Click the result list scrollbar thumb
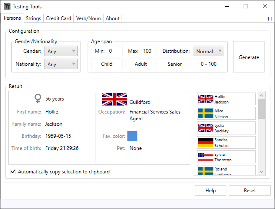This screenshot has width=275, height=209. (x=261, y=109)
